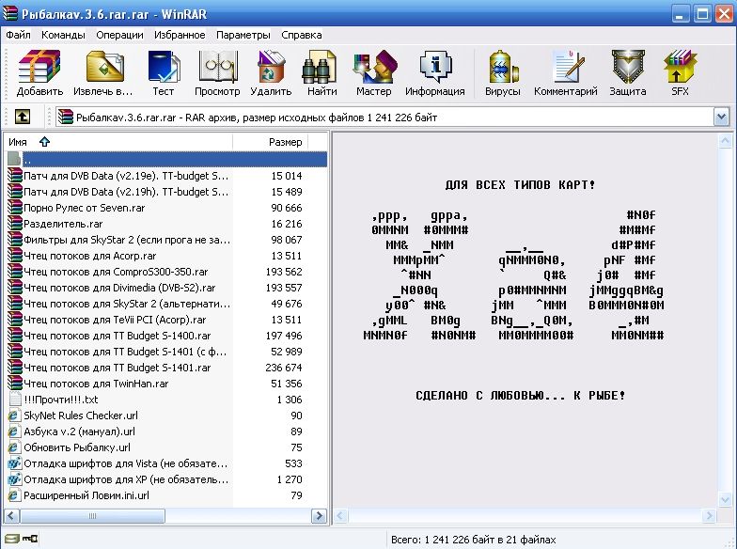Click the Удалить (Delete) icon
Image resolution: width=737 pixels, height=549 pixels.
click(x=271, y=73)
